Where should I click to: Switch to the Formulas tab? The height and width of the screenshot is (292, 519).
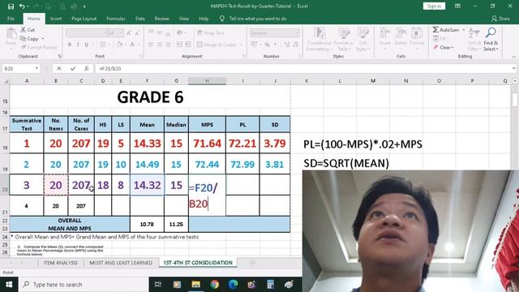point(116,19)
